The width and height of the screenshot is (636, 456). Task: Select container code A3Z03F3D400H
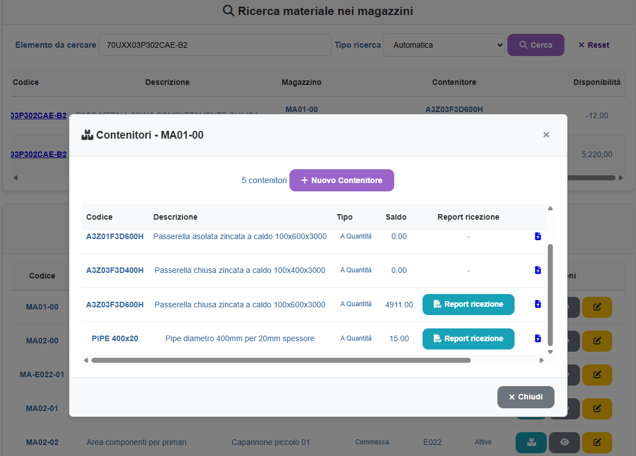(x=115, y=270)
